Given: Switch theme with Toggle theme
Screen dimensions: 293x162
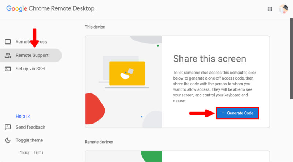Looking at the screenshot, I should [29, 140].
